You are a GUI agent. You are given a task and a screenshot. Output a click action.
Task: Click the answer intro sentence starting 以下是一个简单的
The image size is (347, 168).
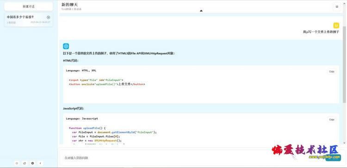pyautogui.click(x=119, y=53)
